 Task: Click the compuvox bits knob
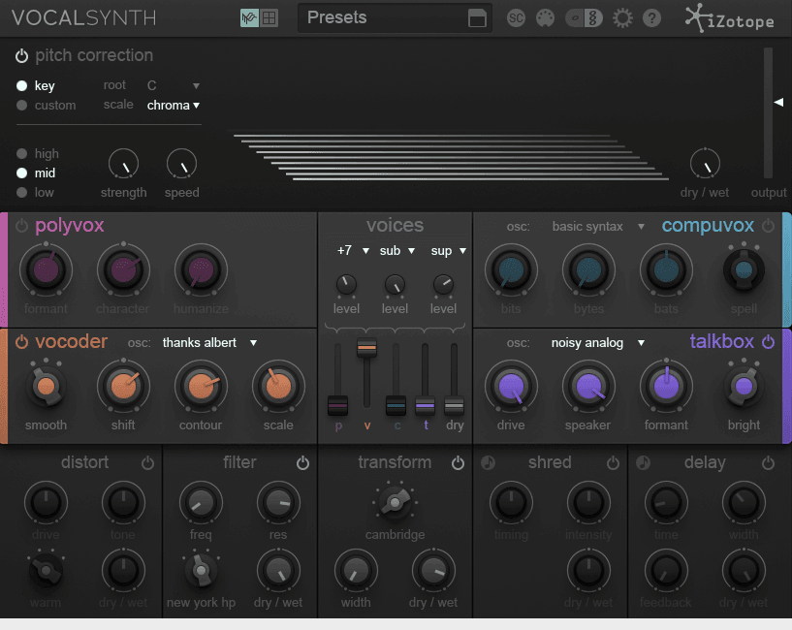tap(511, 269)
